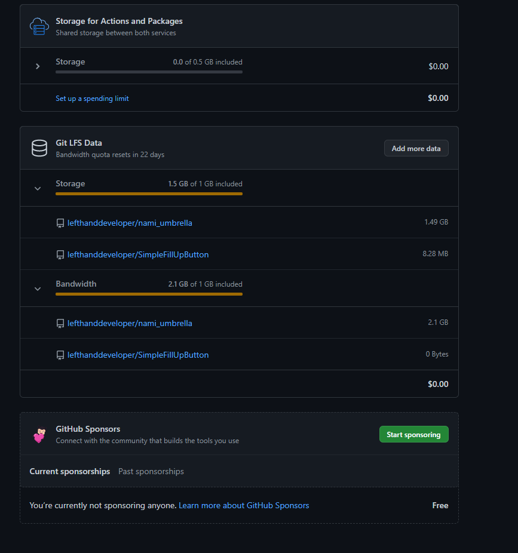This screenshot has width=518, height=553.
Task: Click the 'Storage' label in Git LFS Data
Action: pos(71,184)
